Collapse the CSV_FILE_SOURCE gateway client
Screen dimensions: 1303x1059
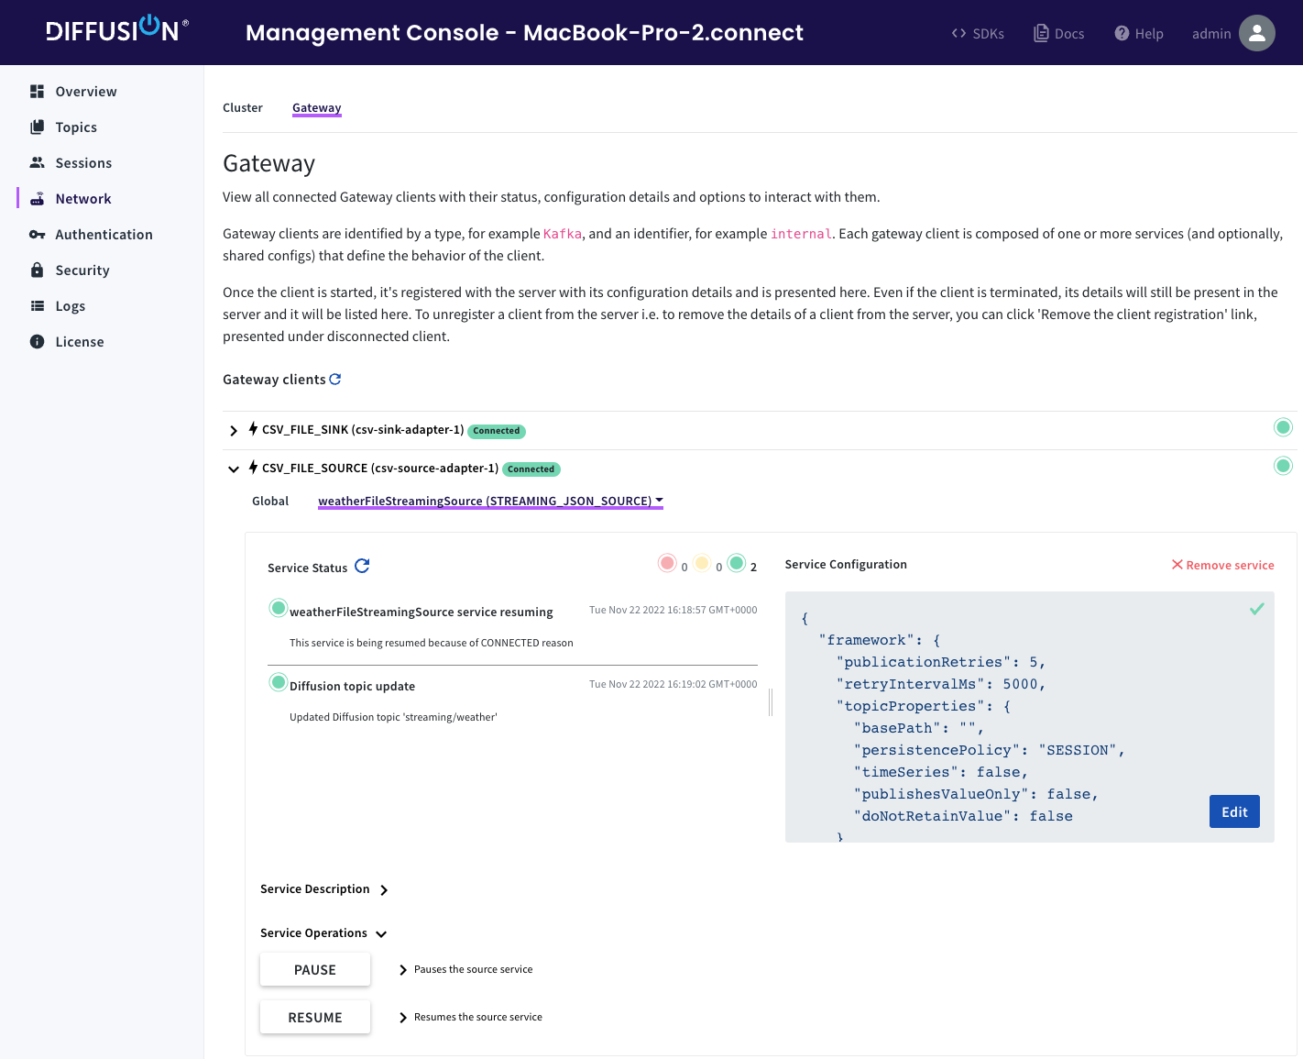[x=234, y=469]
